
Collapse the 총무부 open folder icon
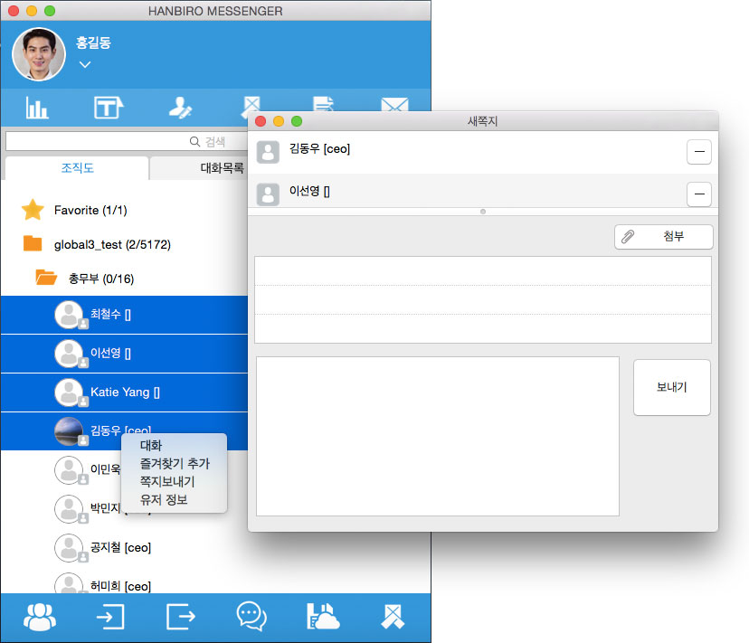(46, 277)
